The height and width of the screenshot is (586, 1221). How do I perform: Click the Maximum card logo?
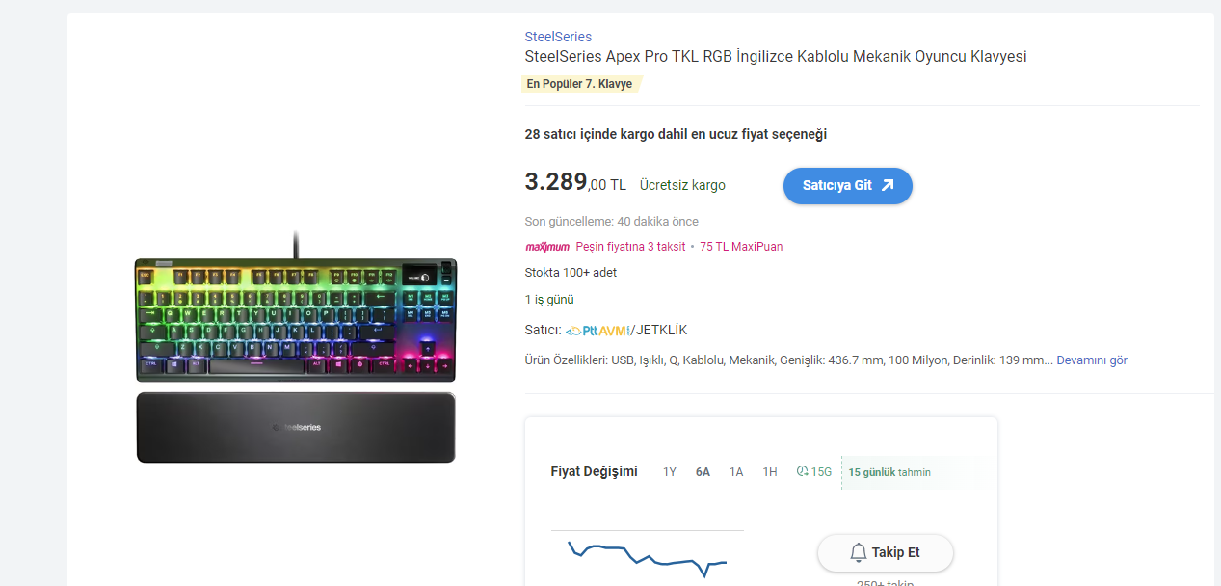click(x=547, y=247)
